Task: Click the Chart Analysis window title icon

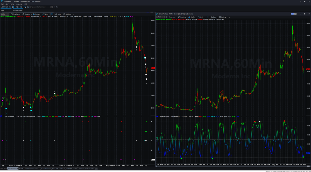Action: coord(157,14)
